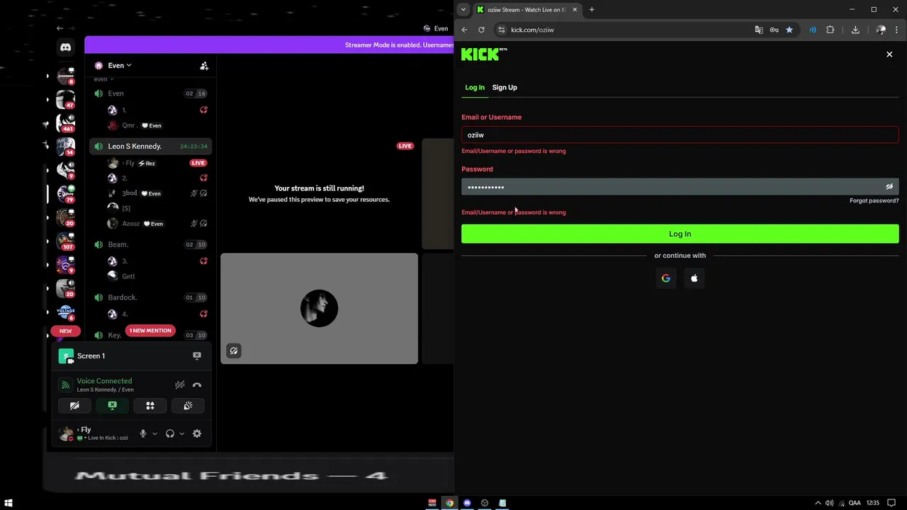Close the Kick login dialog

(889, 55)
